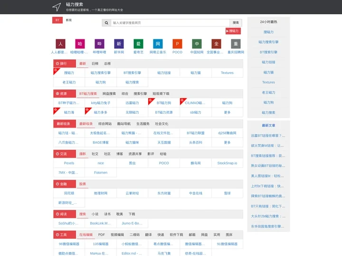Screen dimensions: 342x256
Task: Switch to the 网盘搜索 tab
Action: coord(109,93)
